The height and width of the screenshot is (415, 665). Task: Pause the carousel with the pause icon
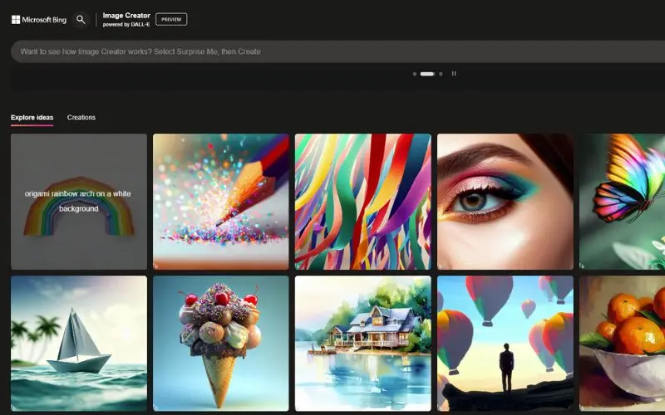pyautogui.click(x=454, y=74)
